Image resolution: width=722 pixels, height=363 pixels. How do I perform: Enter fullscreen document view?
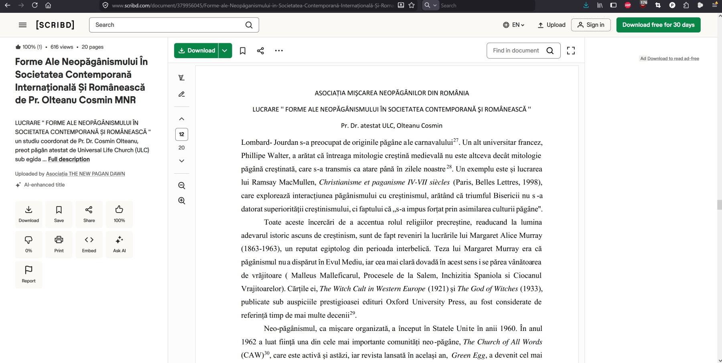tap(571, 51)
